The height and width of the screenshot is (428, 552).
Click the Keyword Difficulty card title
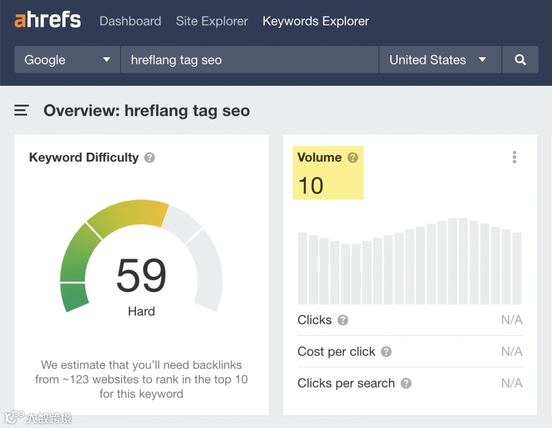click(x=84, y=157)
